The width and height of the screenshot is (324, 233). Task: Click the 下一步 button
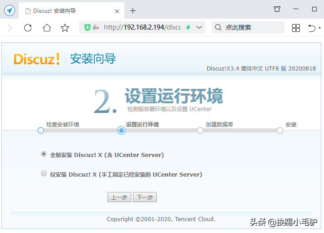coord(145,197)
